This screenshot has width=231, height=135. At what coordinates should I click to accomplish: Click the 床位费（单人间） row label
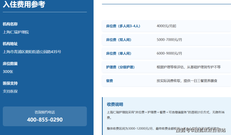[x=119, y=53]
